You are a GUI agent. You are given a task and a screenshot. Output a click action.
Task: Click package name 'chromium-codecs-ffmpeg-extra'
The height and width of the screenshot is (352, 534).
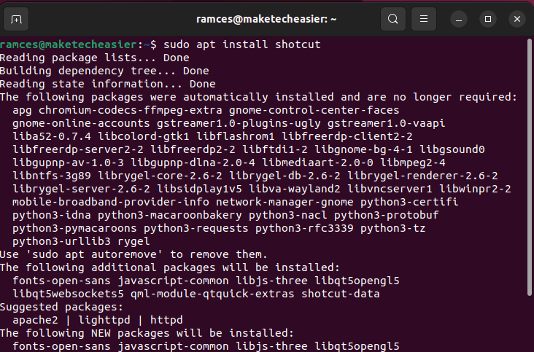130,110
